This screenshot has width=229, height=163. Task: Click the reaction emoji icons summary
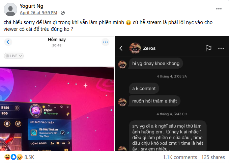(13, 157)
